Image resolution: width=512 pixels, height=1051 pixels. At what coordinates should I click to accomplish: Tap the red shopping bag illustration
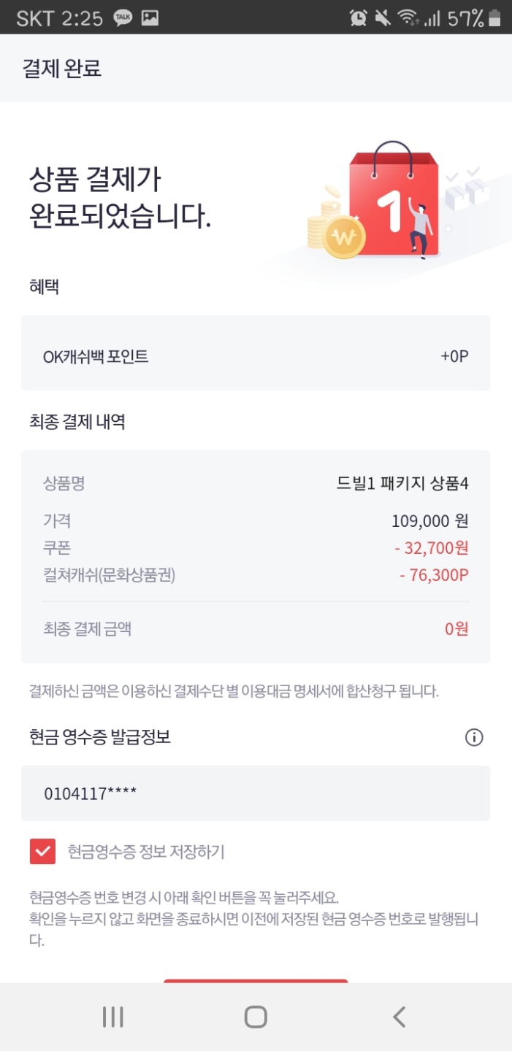(393, 201)
